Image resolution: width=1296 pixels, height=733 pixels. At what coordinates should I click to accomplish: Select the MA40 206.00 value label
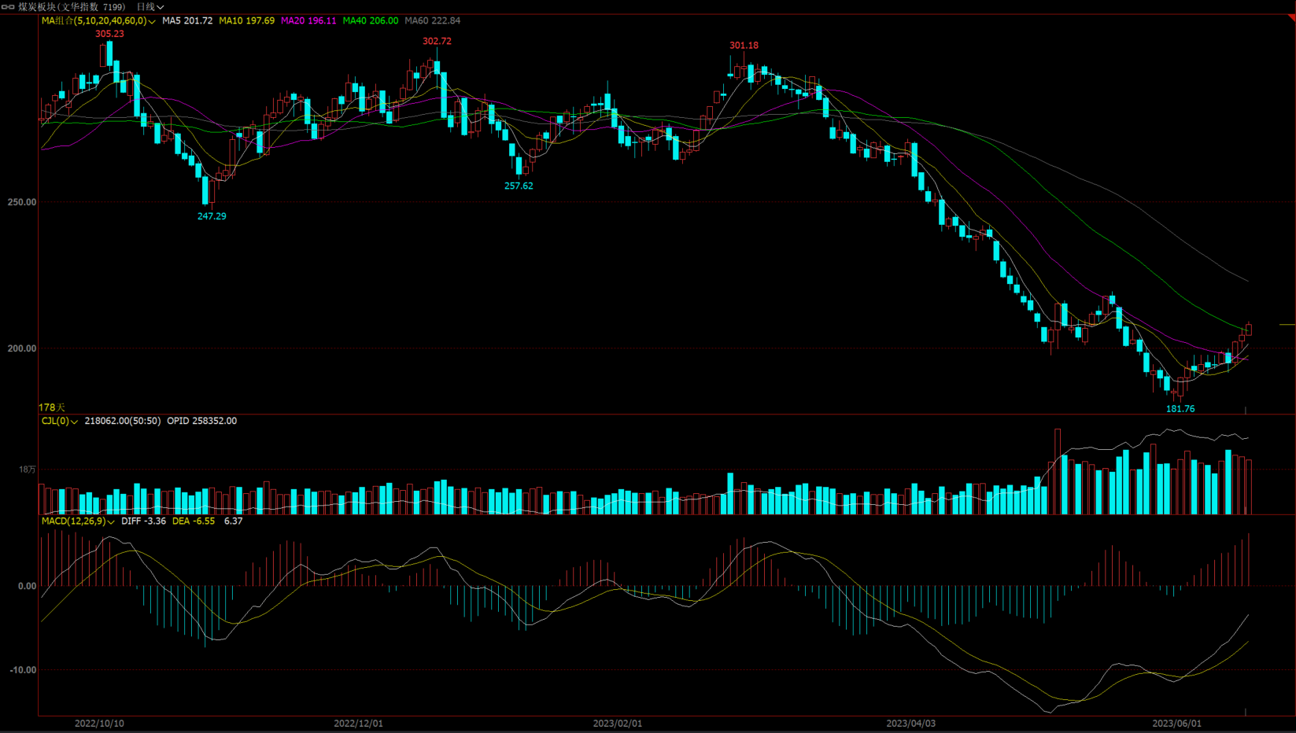[x=371, y=20]
